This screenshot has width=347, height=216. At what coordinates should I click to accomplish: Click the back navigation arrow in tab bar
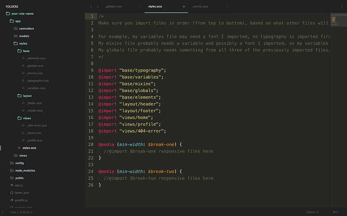pyautogui.click(x=91, y=7)
